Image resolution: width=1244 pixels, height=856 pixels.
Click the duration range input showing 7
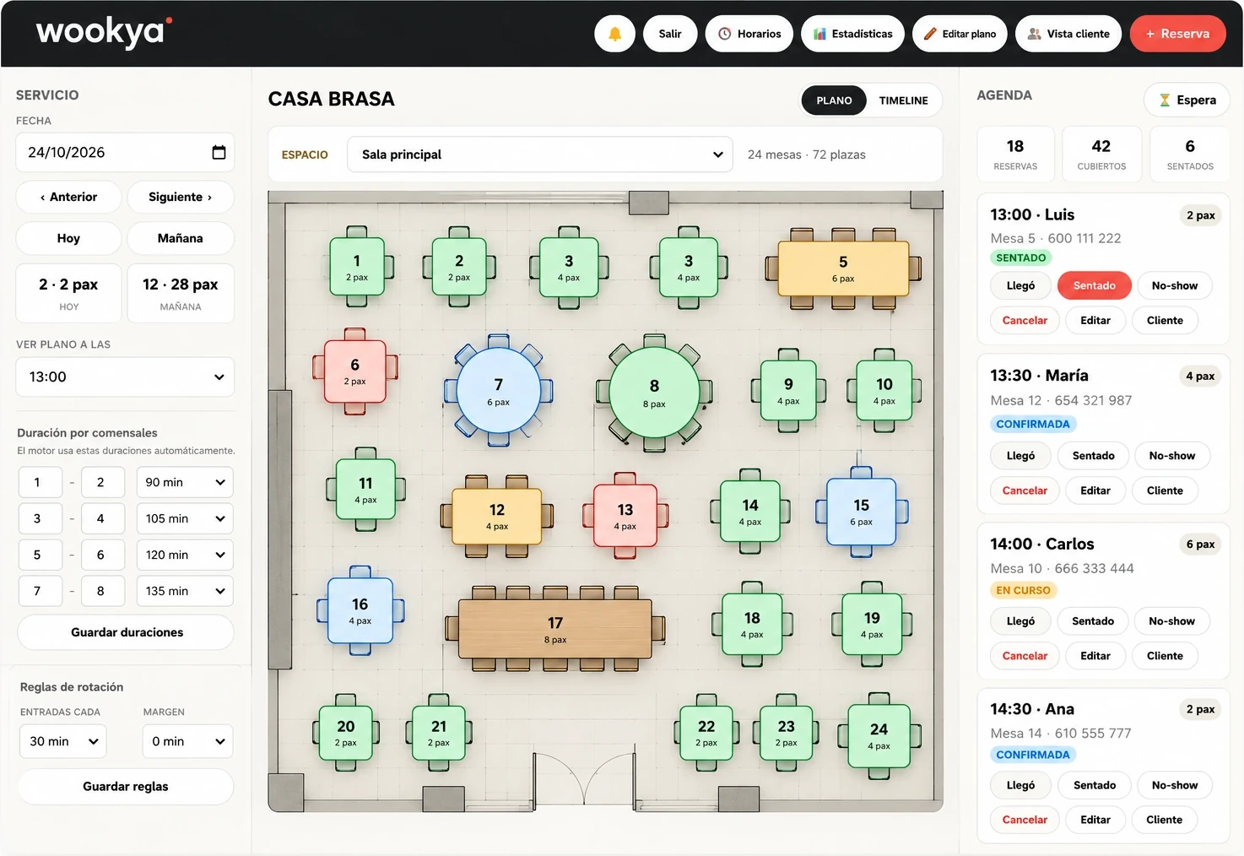(41, 591)
